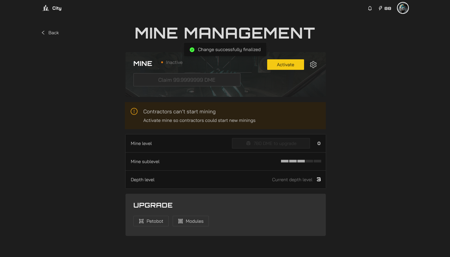Open the Modules upgrade button
The image size is (450, 257).
(x=191, y=221)
